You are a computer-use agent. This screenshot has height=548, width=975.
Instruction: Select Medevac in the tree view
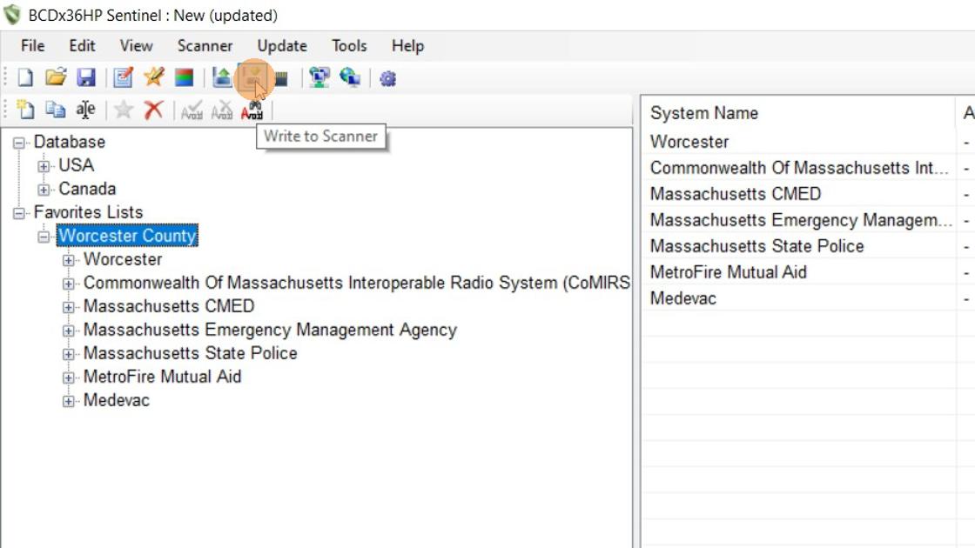coord(117,400)
